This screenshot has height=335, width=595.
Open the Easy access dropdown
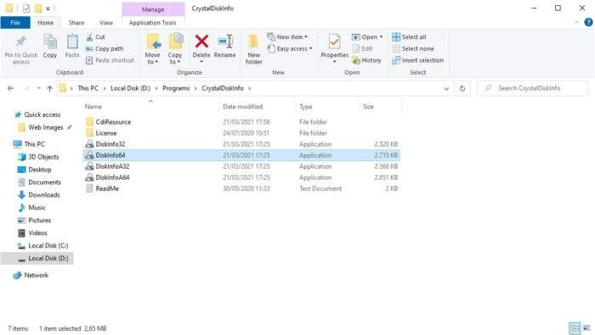290,49
